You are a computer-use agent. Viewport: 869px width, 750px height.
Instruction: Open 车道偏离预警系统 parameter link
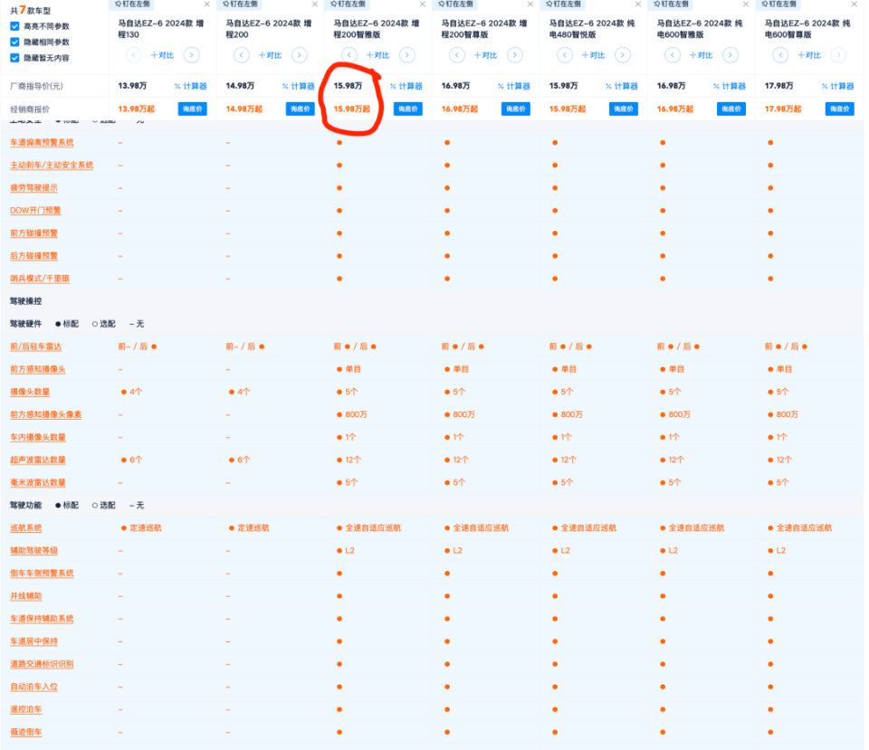click(x=43, y=142)
